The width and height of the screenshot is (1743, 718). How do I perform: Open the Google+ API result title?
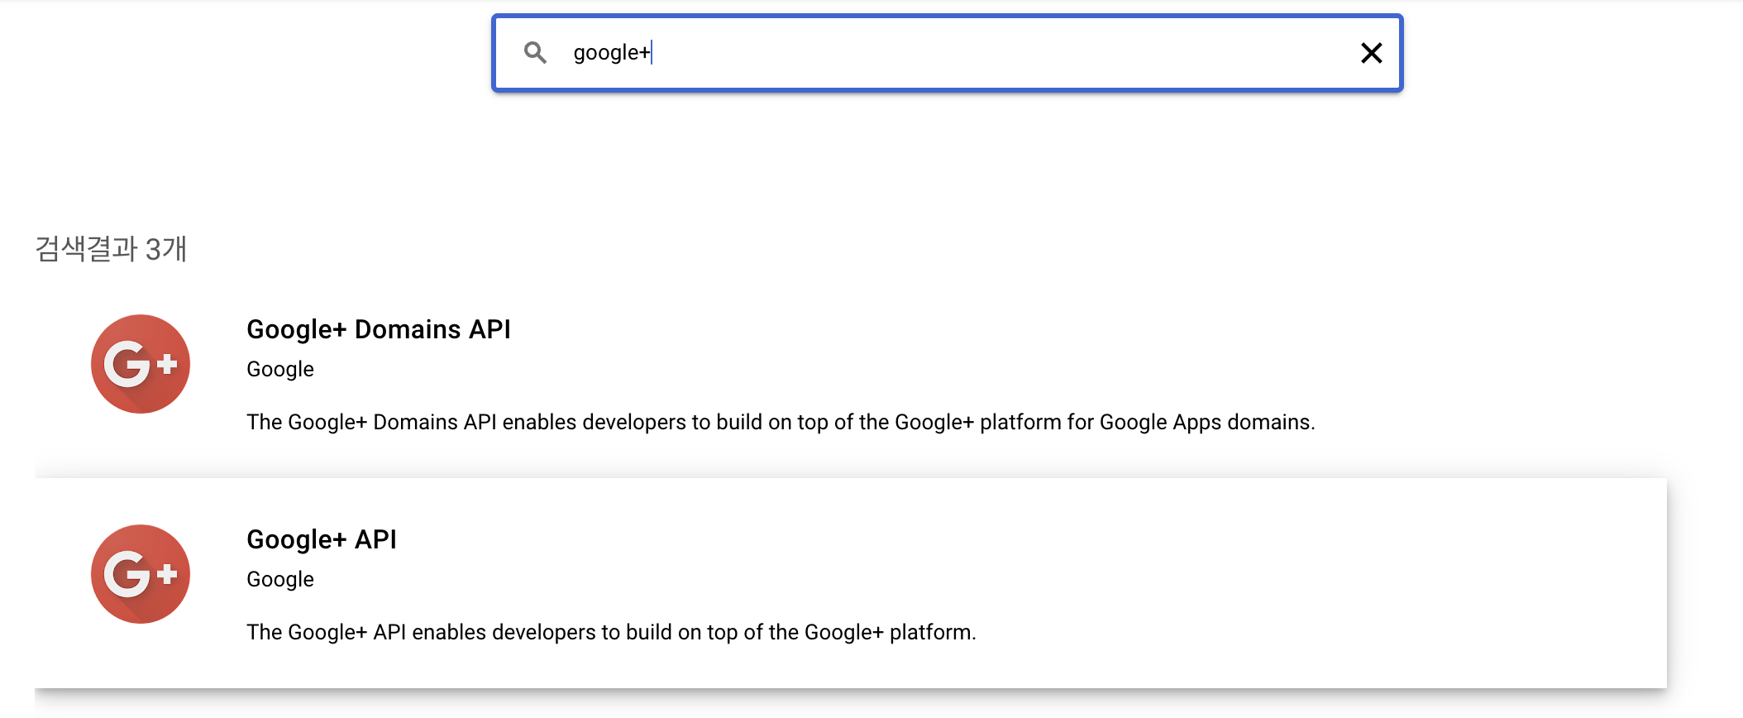click(322, 539)
